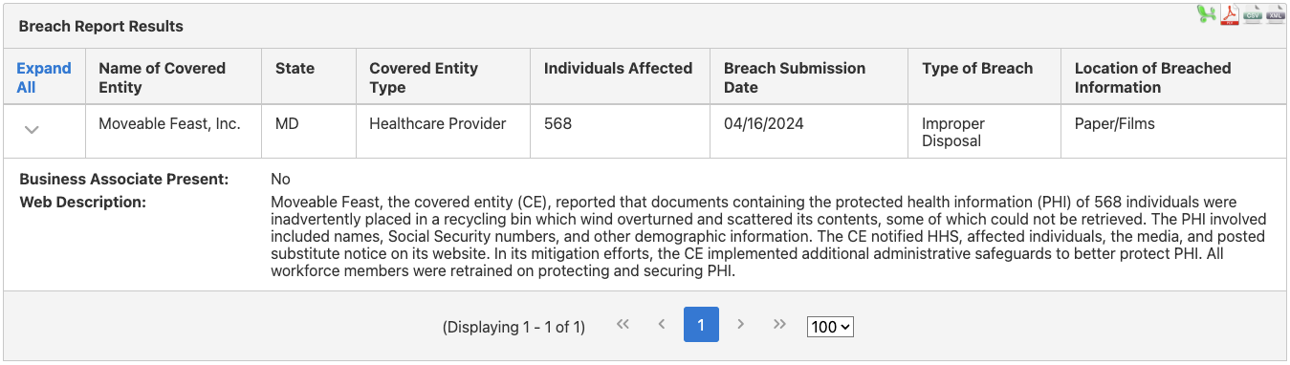Open the rows-per-page 100 dropdown
The width and height of the screenshot is (1290, 365).
(x=830, y=327)
